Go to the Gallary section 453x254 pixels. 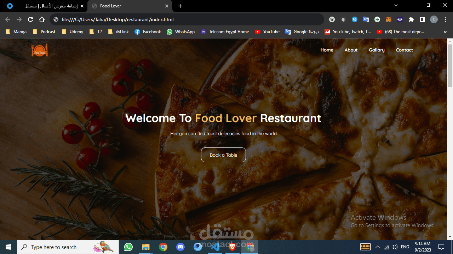377,50
